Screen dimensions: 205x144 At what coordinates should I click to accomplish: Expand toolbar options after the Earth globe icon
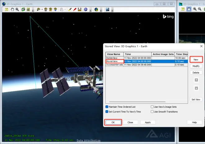click(101, 11)
